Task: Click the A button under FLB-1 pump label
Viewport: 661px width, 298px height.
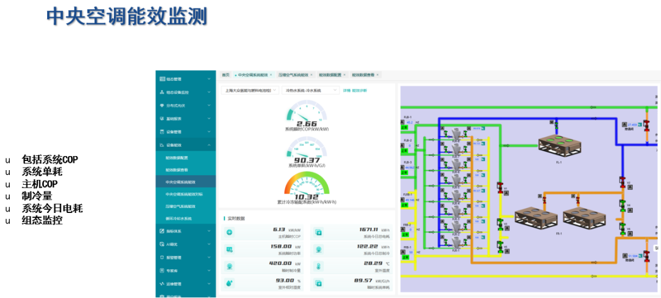Action: coord(403,122)
